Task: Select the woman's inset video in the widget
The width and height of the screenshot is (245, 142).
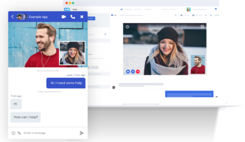Action: 72,53
